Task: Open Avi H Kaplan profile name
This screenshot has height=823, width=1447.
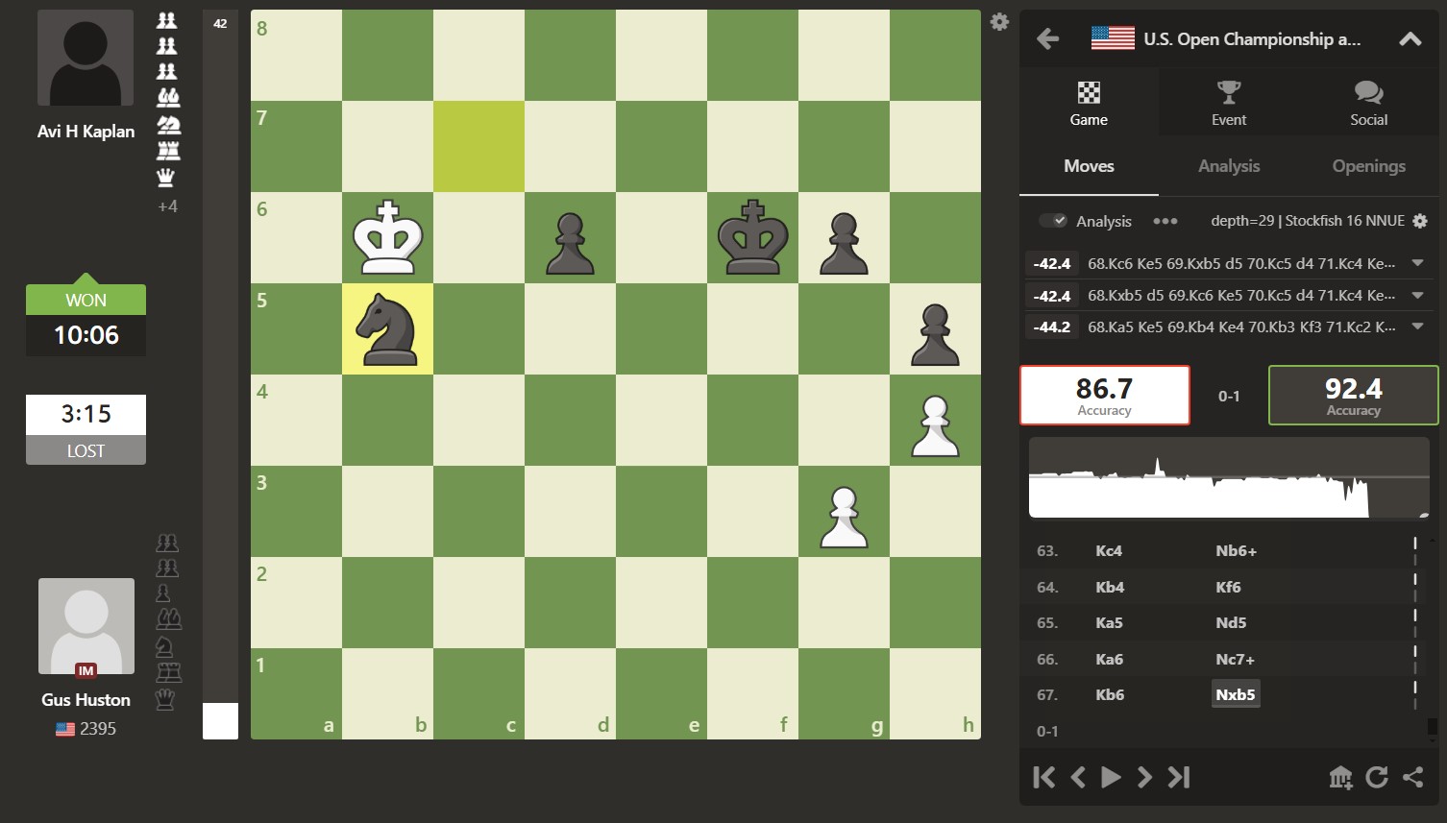Action: 86,132
